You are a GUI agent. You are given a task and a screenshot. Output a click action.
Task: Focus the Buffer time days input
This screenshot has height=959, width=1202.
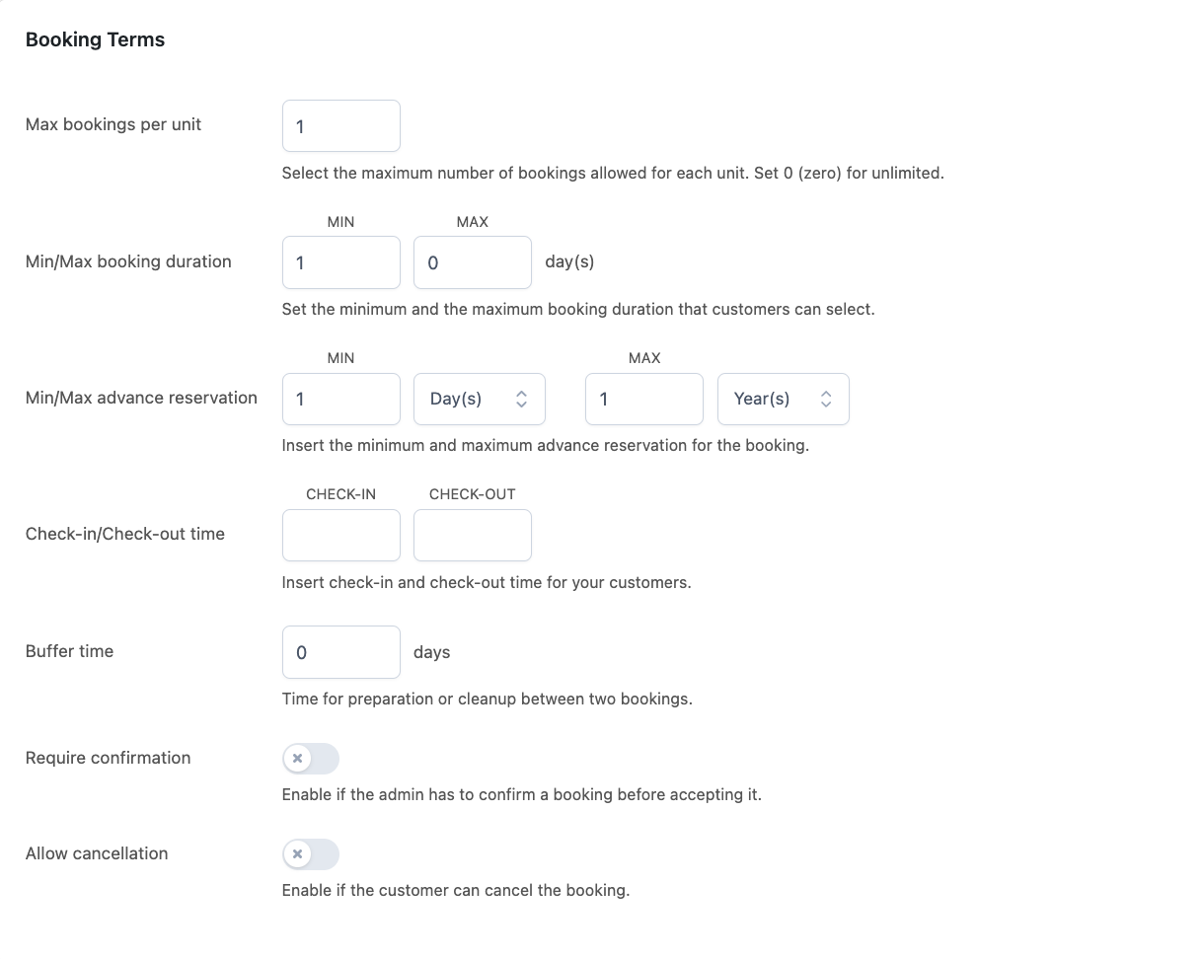(340, 652)
